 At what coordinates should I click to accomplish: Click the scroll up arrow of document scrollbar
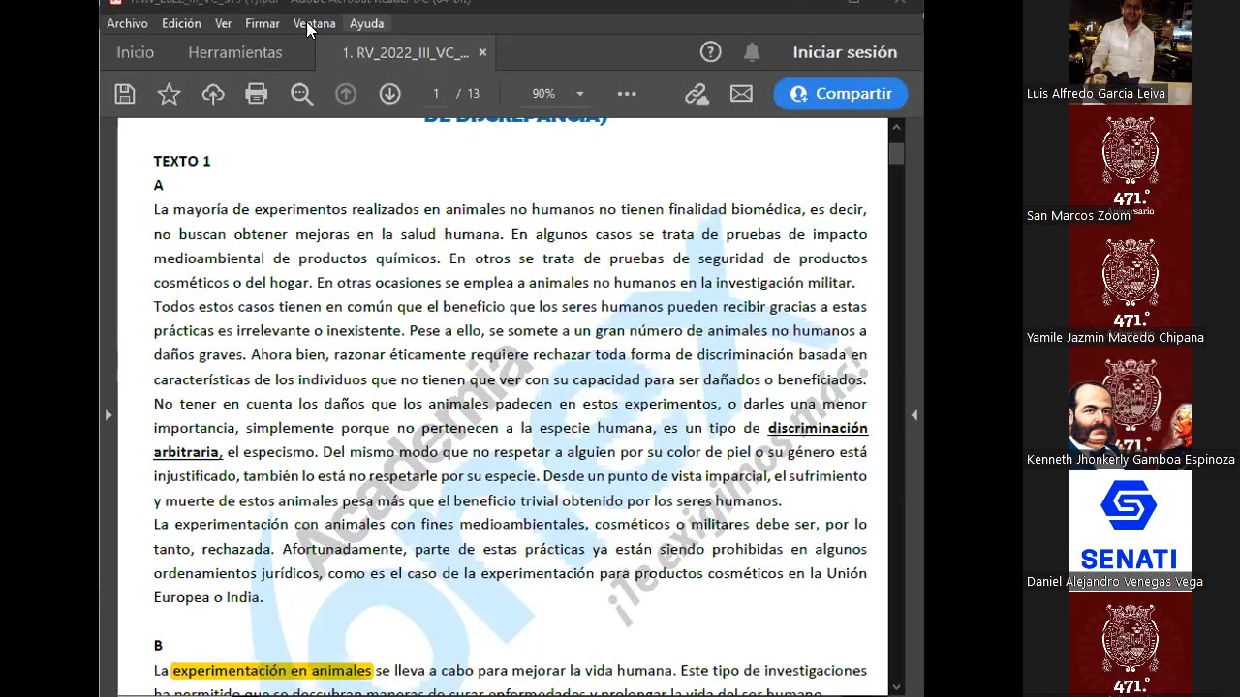(x=897, y=127)
